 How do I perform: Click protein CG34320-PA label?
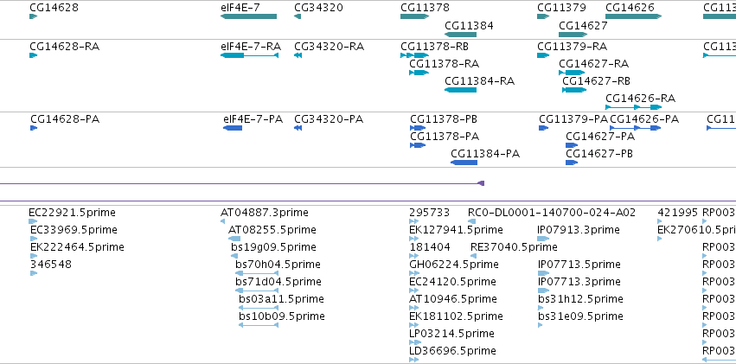click(329, 119)
